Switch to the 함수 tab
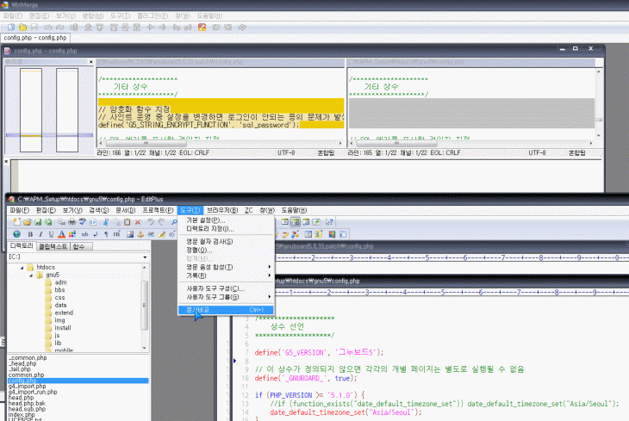This screenshot has height=421, width=629. [x=79, y=245]
